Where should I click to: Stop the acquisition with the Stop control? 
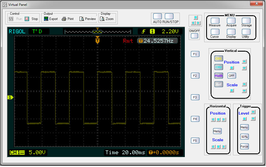(x=27, y=19)
